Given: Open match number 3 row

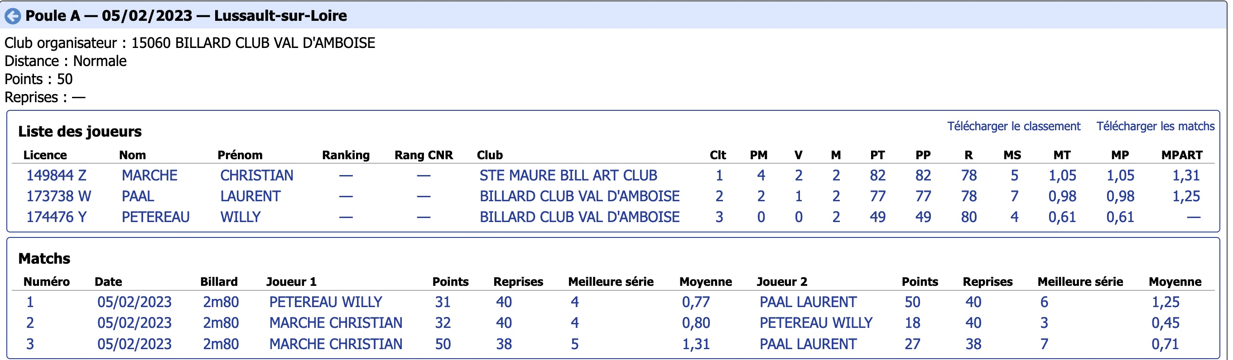Looking at the screenshot, I should (613, 344).
